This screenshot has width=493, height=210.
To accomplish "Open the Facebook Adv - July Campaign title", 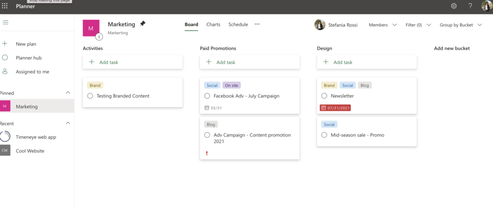I will coord(246,96).
